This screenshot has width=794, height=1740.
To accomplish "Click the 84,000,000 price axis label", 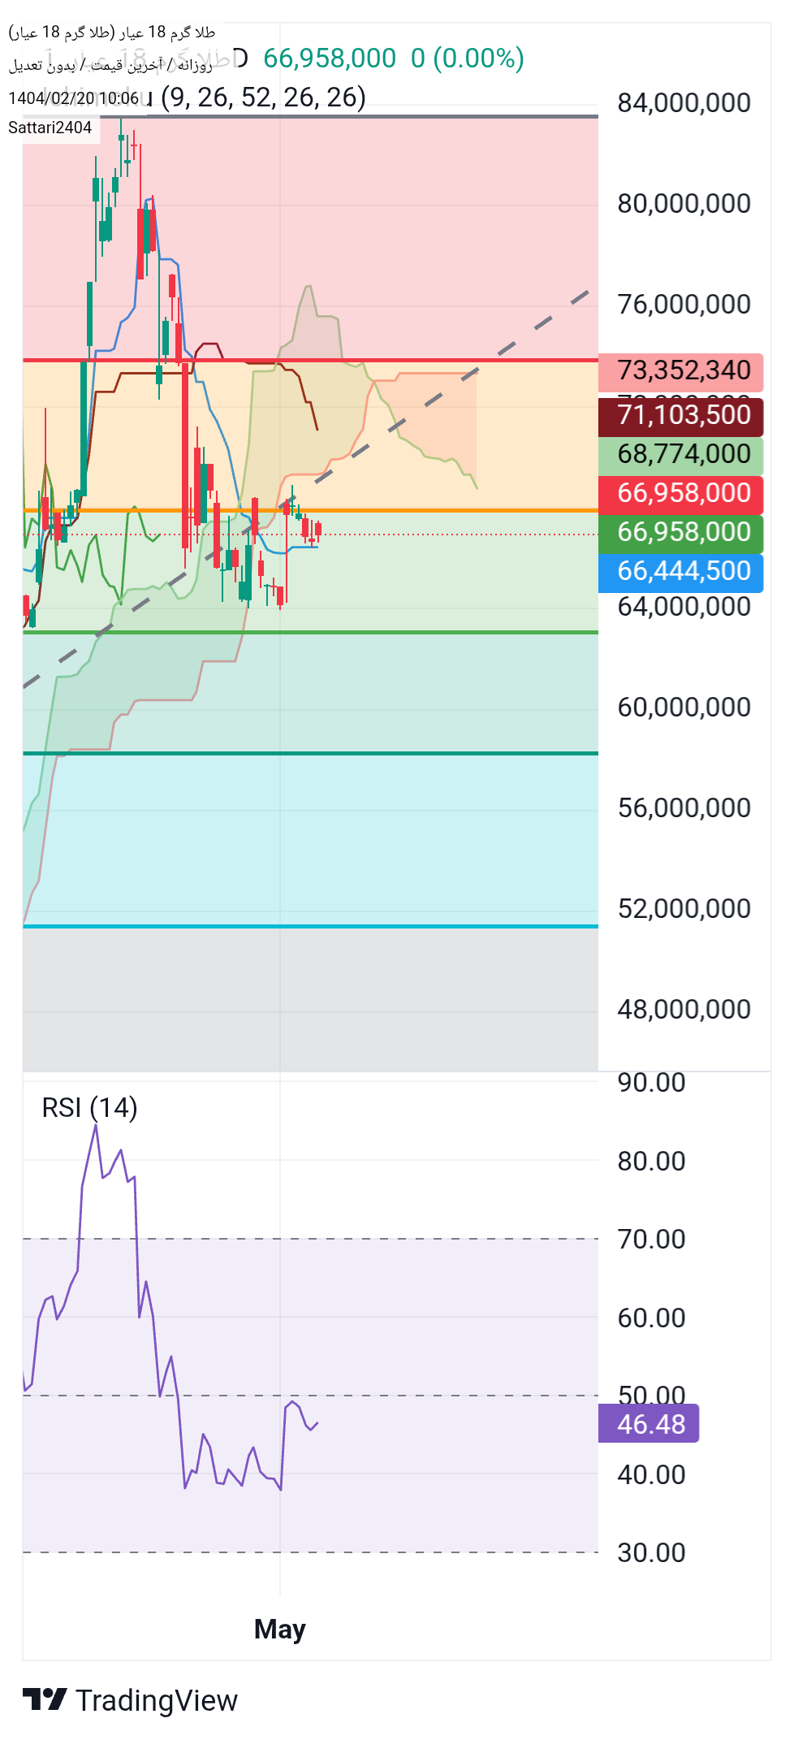I will (x=684, y=103).
